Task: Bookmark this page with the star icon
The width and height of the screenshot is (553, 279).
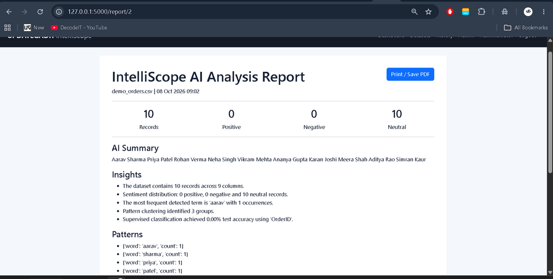Action: (428, 12)
